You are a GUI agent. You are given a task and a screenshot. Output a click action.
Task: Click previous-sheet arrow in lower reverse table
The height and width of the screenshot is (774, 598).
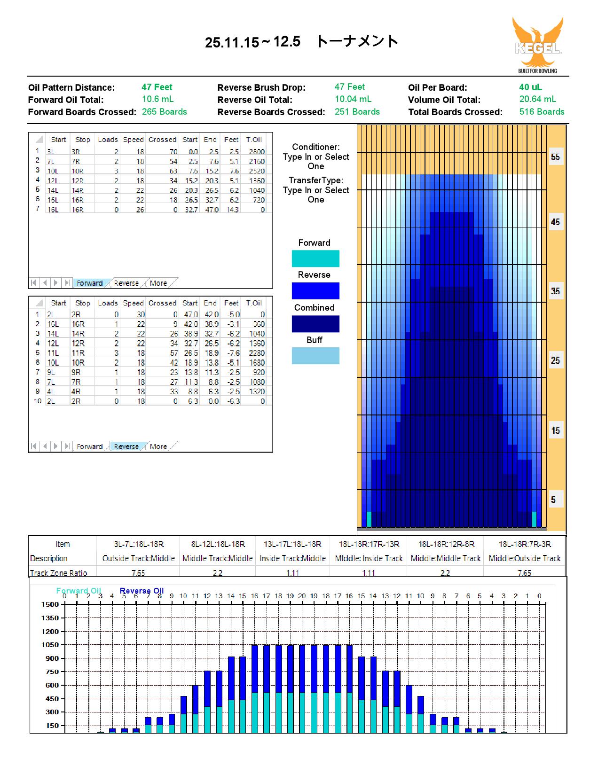pyautogui.click(x=45, y=446)
